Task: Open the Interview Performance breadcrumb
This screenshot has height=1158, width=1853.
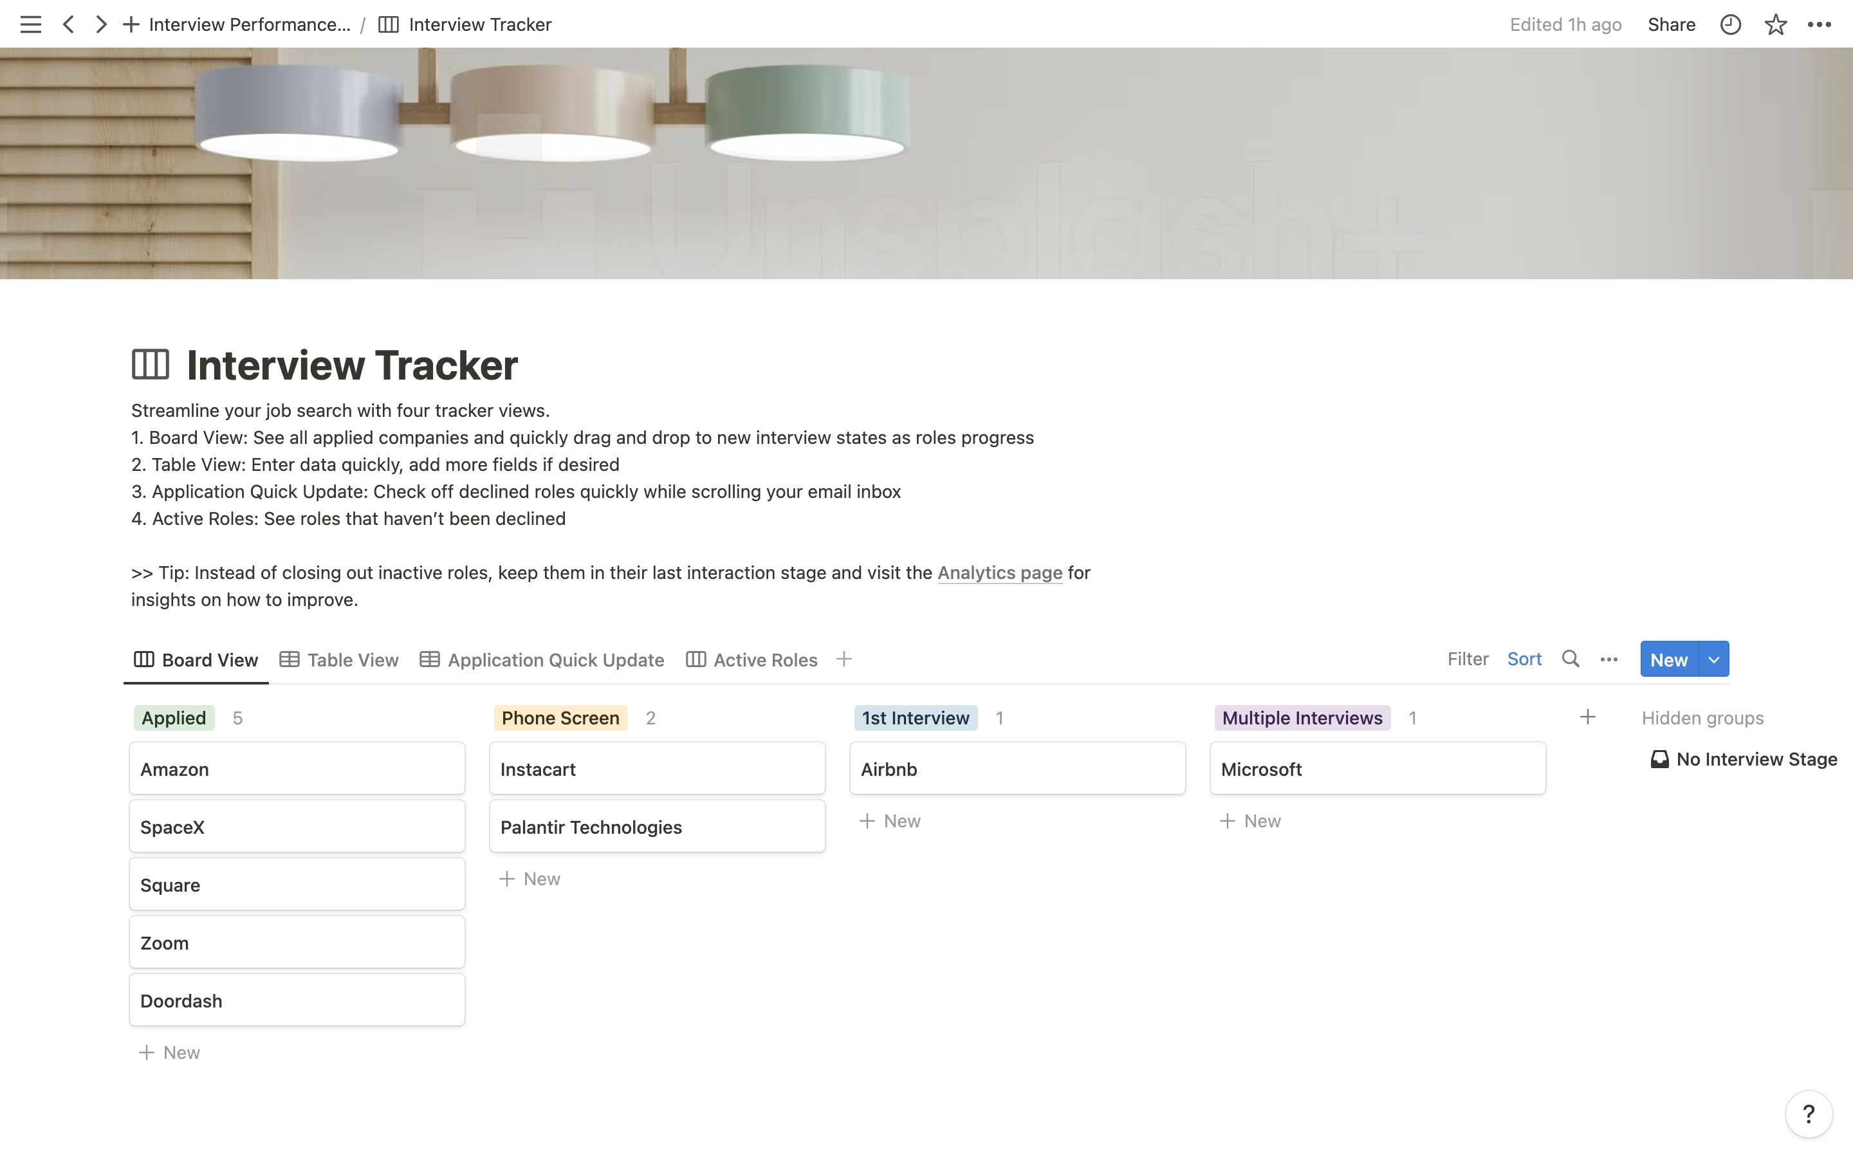Action: [x=250, y=24]
